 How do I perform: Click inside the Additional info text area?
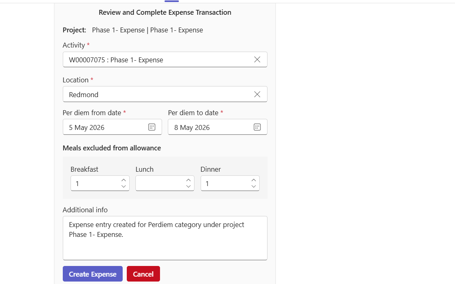click(x=165, y=238)
